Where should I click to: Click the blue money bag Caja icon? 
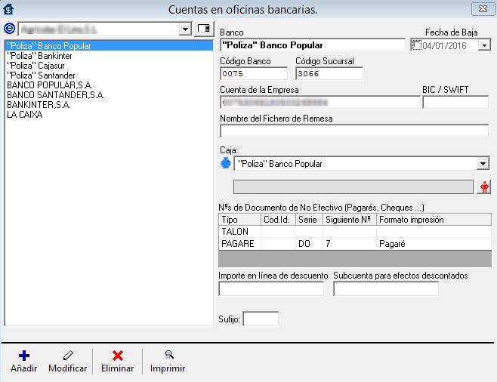click(x=225, y=163)
